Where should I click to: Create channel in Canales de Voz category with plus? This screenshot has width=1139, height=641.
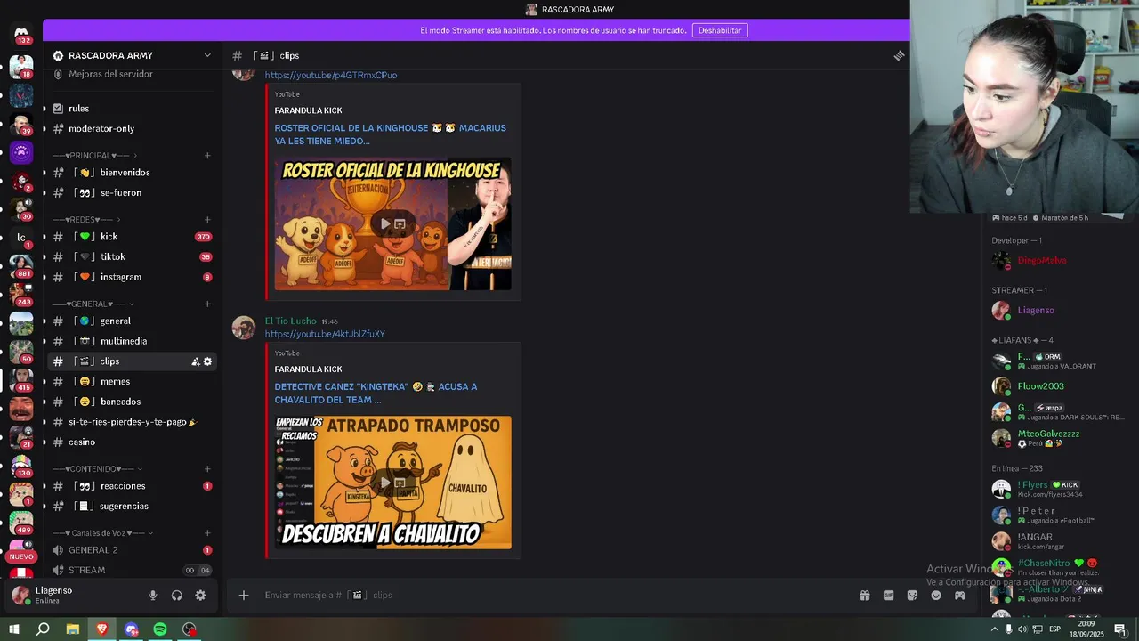(207, 533)
